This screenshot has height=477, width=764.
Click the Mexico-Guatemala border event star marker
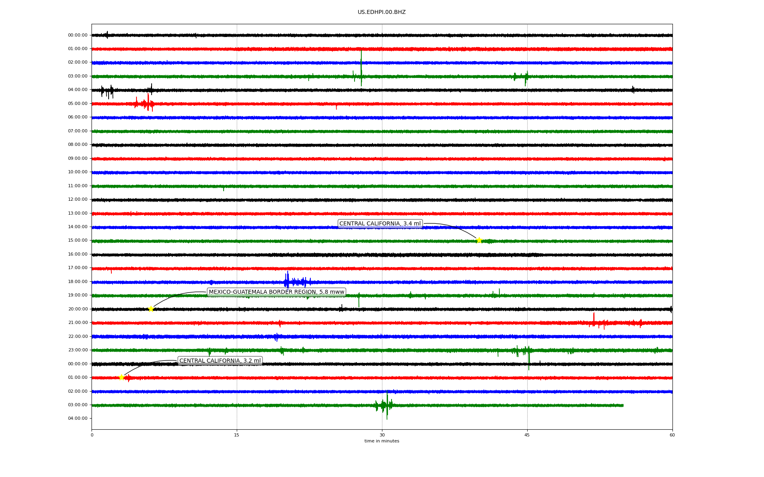tap(151, 309)
